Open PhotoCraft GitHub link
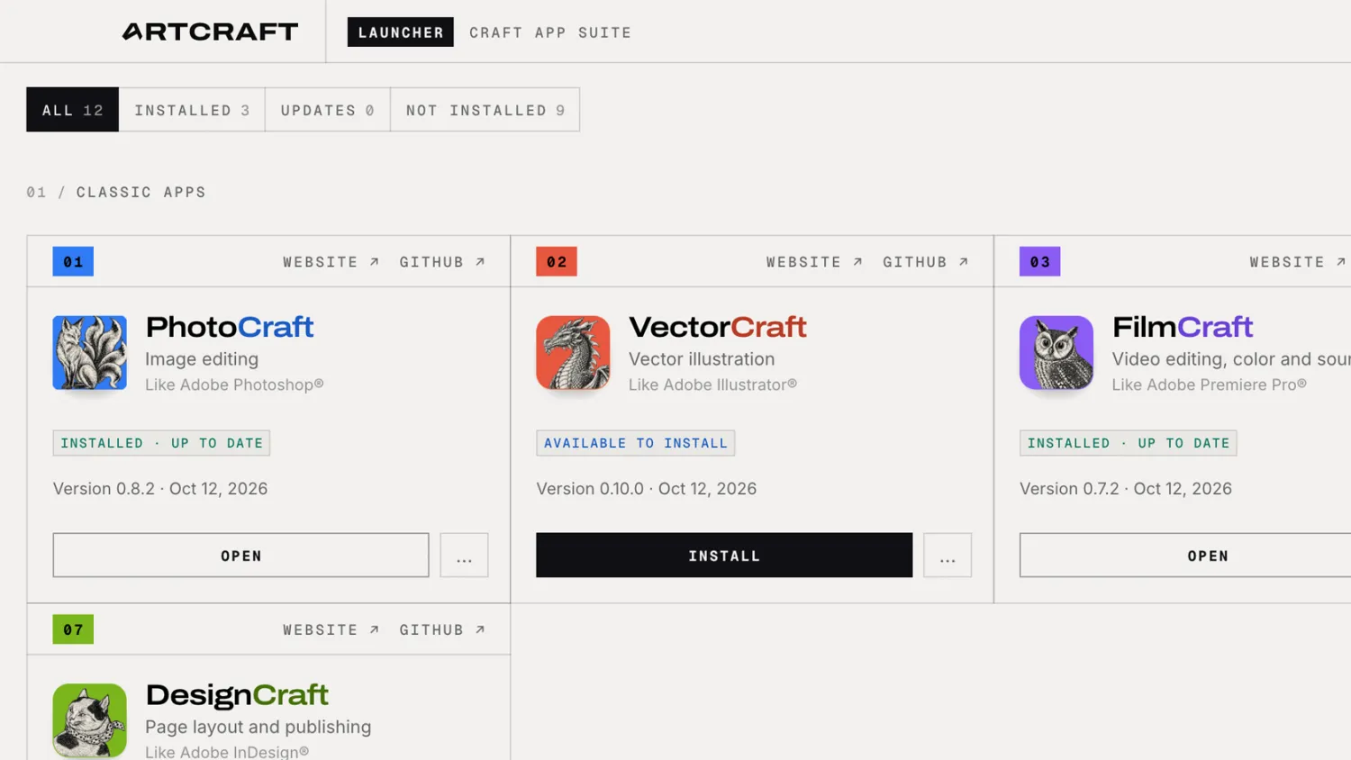The image size is (1351, 760). [443, 262]
